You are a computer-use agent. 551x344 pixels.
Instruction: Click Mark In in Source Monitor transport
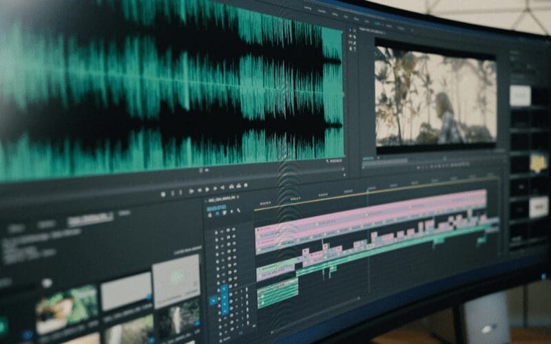click(172, 193)
